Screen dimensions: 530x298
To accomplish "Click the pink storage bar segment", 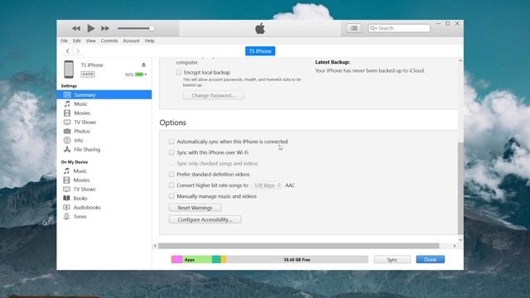I will point(176,259).
